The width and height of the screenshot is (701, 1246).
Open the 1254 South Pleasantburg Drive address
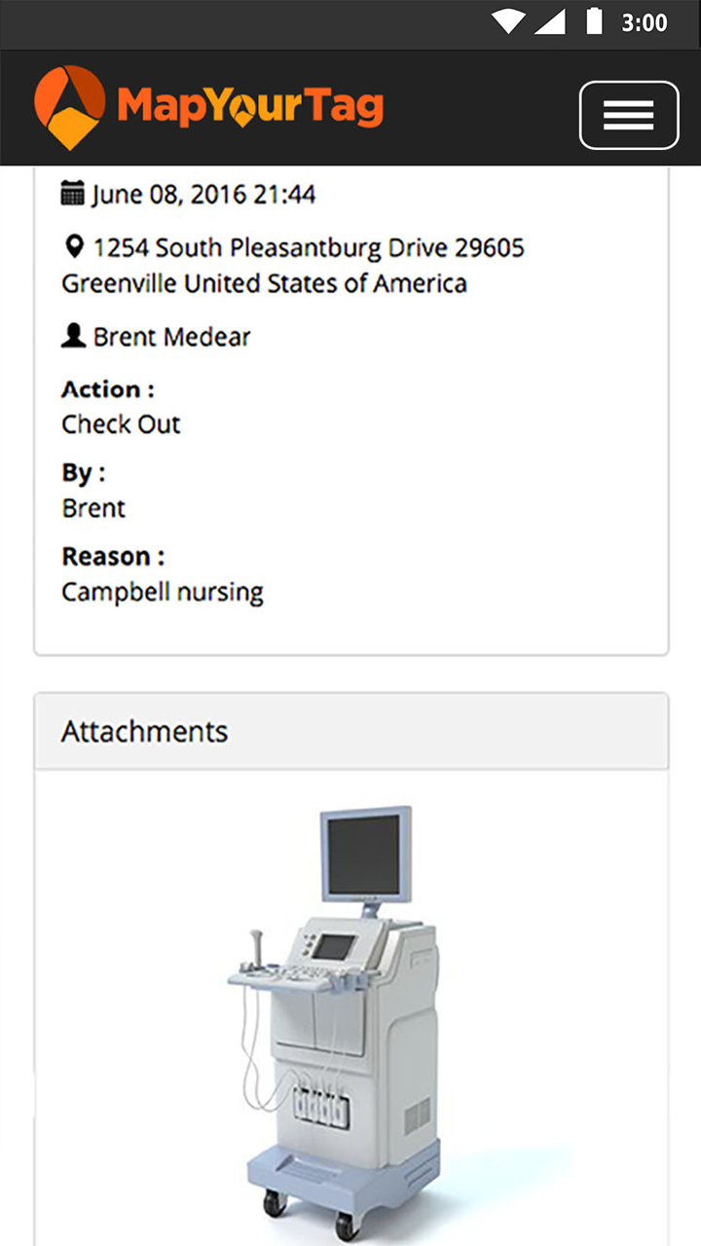point(293,265)
